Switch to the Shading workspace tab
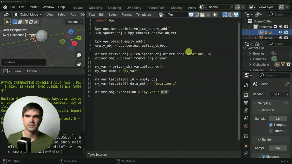The height and width of the screenshot is (164, 292). coord(177,8)
